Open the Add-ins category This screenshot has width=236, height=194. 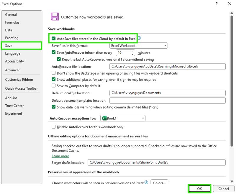click(11, 98)
